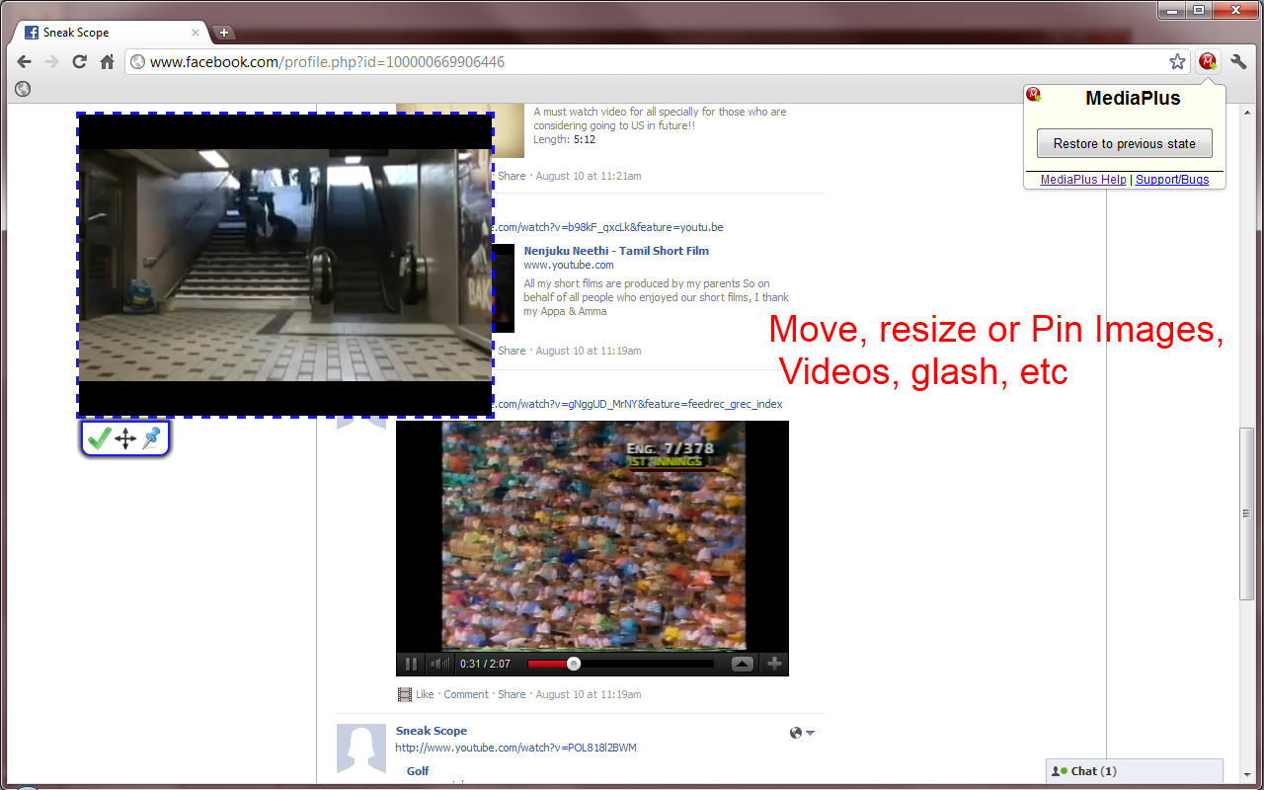Mute the cricket video volume
This screenshot has width=1264, height=790.
tap(440, 664)
